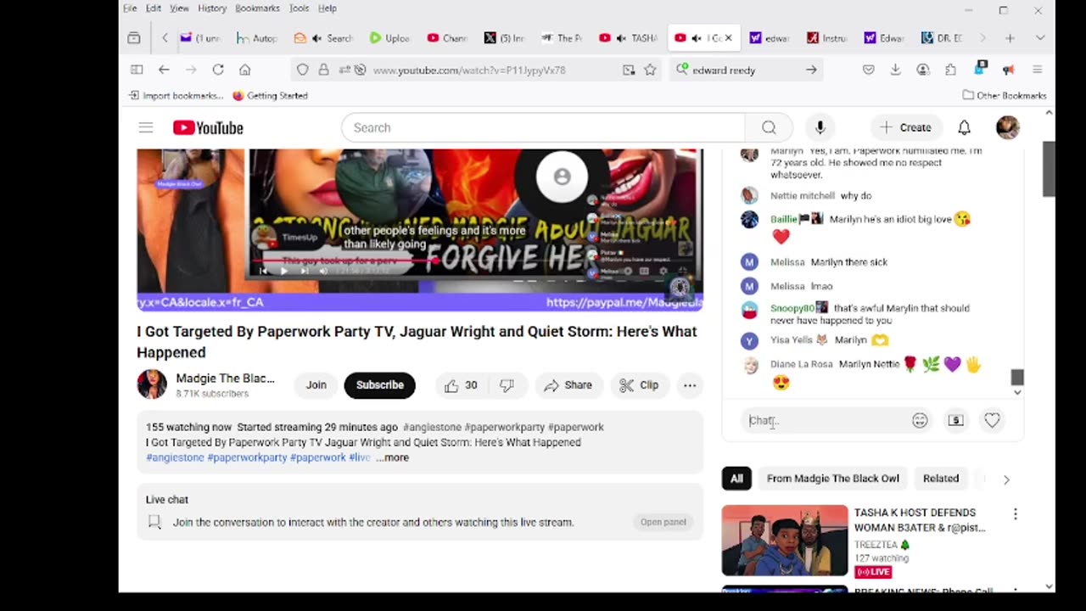Open the extensions puzzle icon
The width and height of the screenshot is (1086, 611).
click(x=950, y=70)
